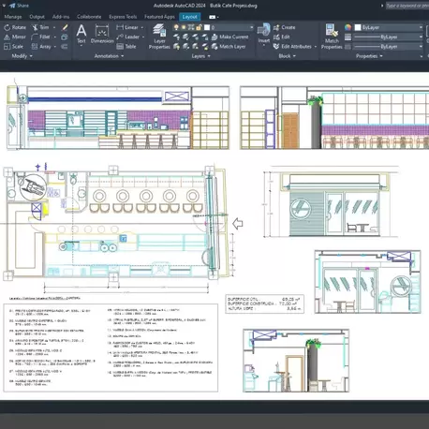Toggle layer on/off lightbulb in layer dropdown
The height and width of the screenshot is (429, 429).
[x=176, y=27]
